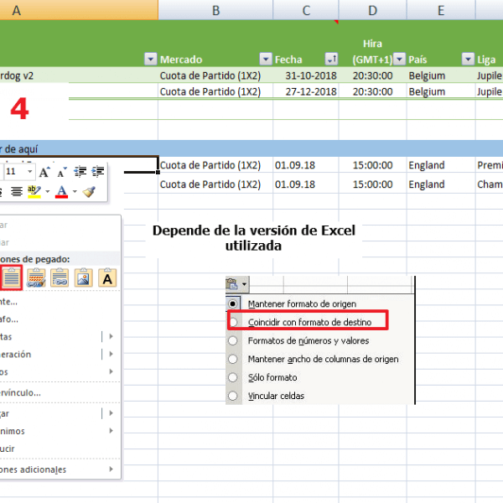Open the País column filter dropdown
503x503 pixels.
coord(468,59)
